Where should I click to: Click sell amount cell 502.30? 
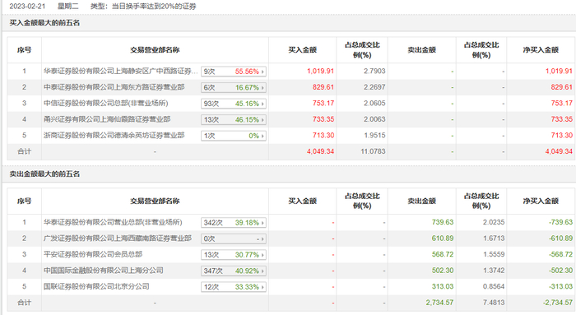(443, 271)
